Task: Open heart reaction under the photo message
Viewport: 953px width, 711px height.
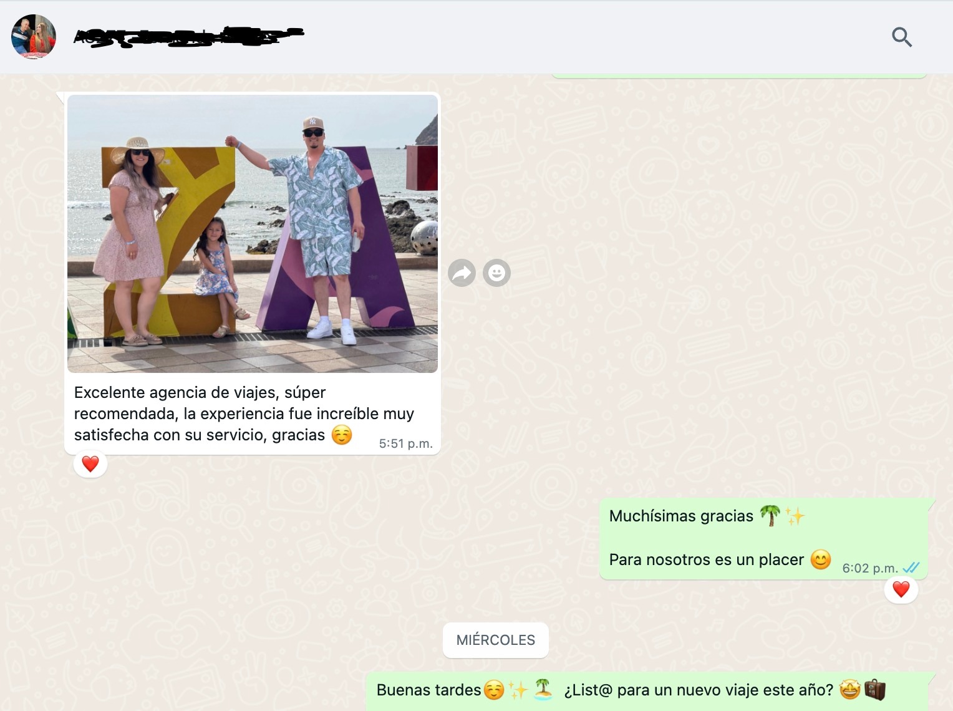Action: [x=90, y=464]
